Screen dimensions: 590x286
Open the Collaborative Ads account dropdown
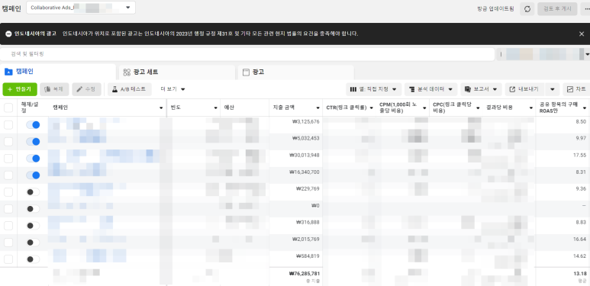[x=80, y=8]
